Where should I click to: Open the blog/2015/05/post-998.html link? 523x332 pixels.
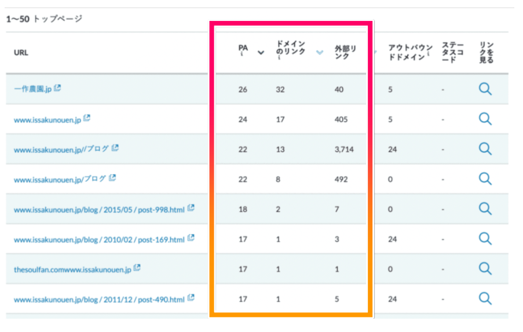pos(99,210)
